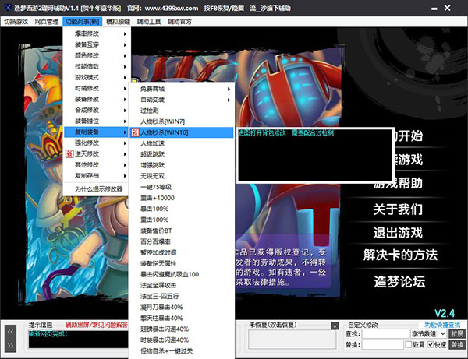Choose 过检测 in the submenu
The image size is (468, 359).
click(x=182, y=111)
